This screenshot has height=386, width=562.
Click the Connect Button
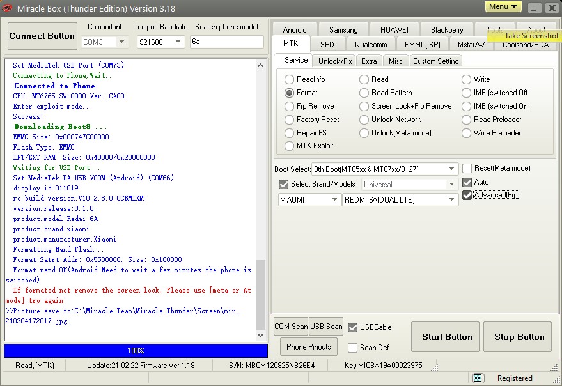42,36
